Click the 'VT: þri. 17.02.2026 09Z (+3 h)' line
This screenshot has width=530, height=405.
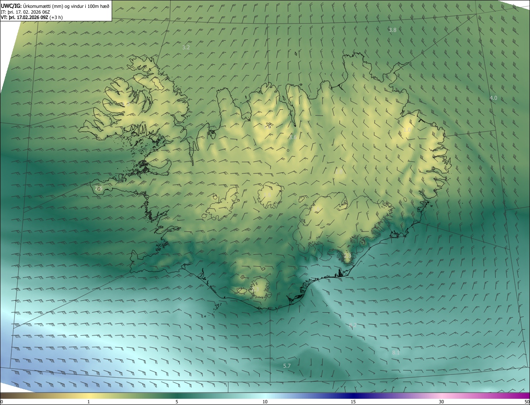point(32,17)
